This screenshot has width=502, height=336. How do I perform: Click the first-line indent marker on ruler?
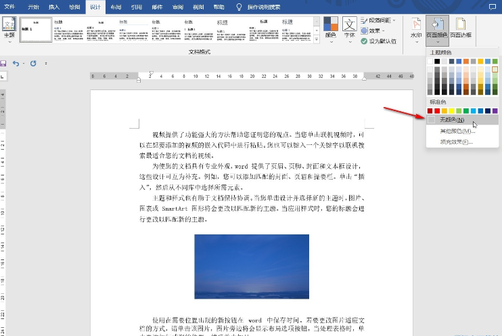point(152,73)
